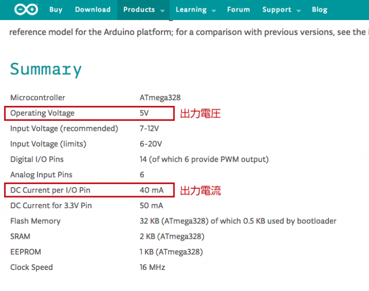Select the 2 KB (ATmega328) value
The width and height of the screenshot is (369, 291).
tap(172, 236)
